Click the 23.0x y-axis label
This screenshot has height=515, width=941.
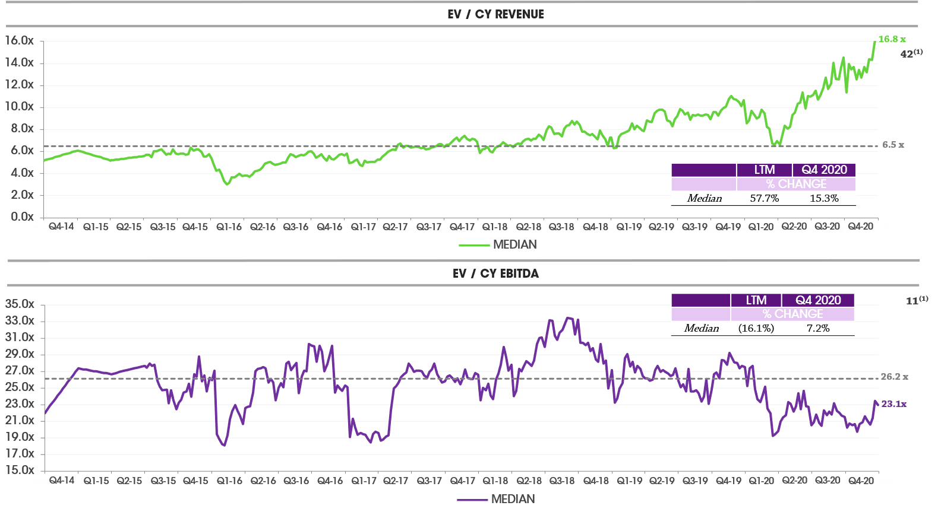[20, 403]
